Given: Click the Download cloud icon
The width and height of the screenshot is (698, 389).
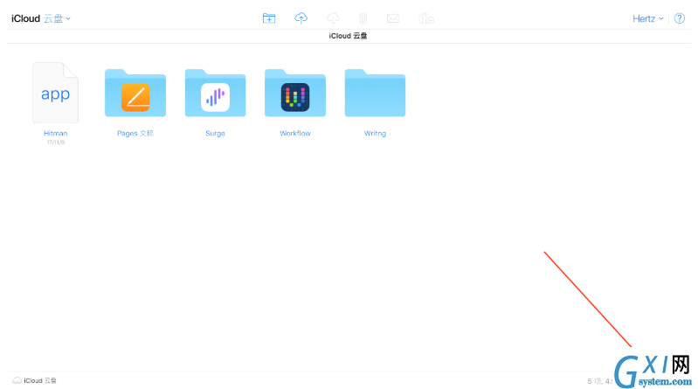Looking at the screenshot, I should click(333, 18).
